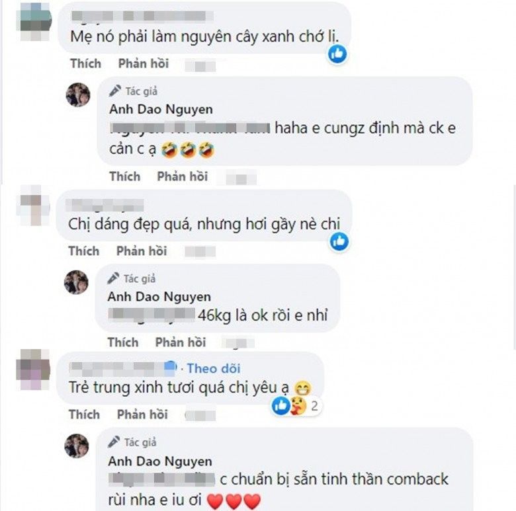This screenshot has width=516, height=511.
Task: Open the author avatar on the 'comback' reply
Action: point(77,446)
